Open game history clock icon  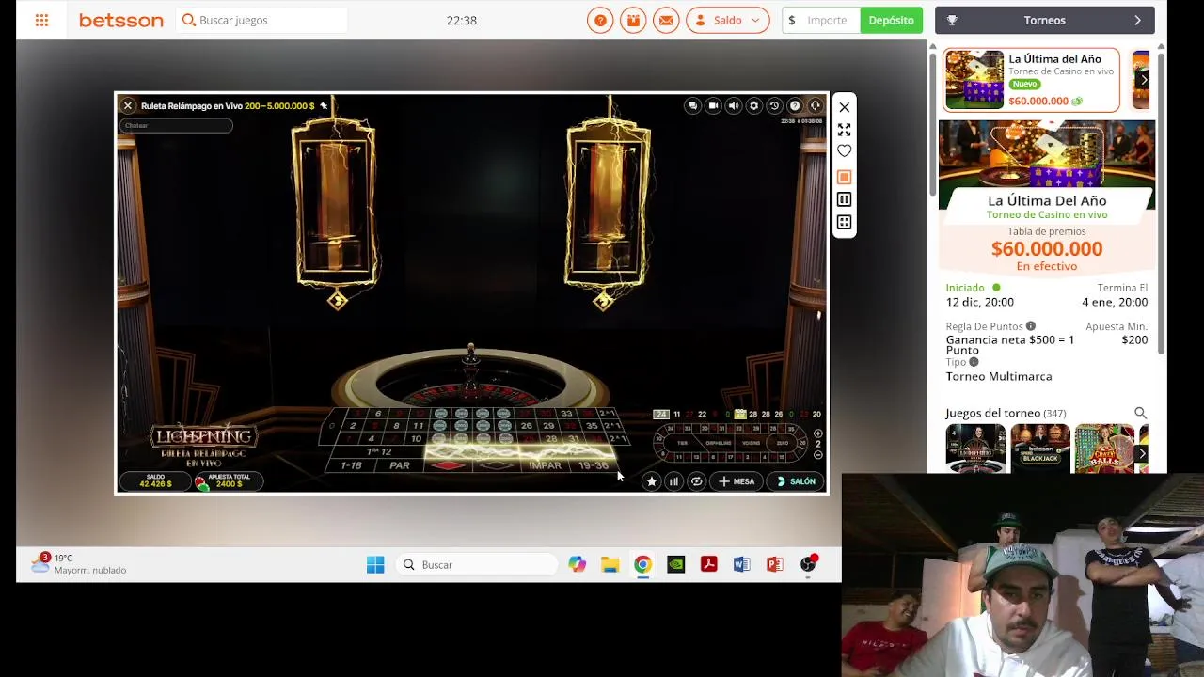(x=774, y=106)
